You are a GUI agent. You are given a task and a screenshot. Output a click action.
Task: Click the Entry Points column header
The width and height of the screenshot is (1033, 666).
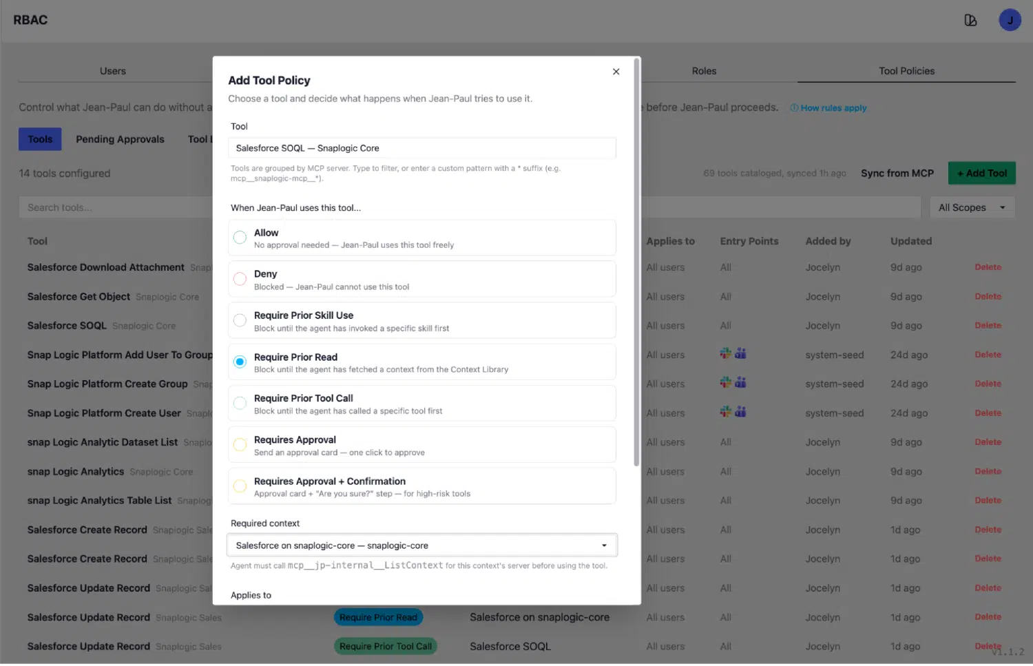(749, 241)
